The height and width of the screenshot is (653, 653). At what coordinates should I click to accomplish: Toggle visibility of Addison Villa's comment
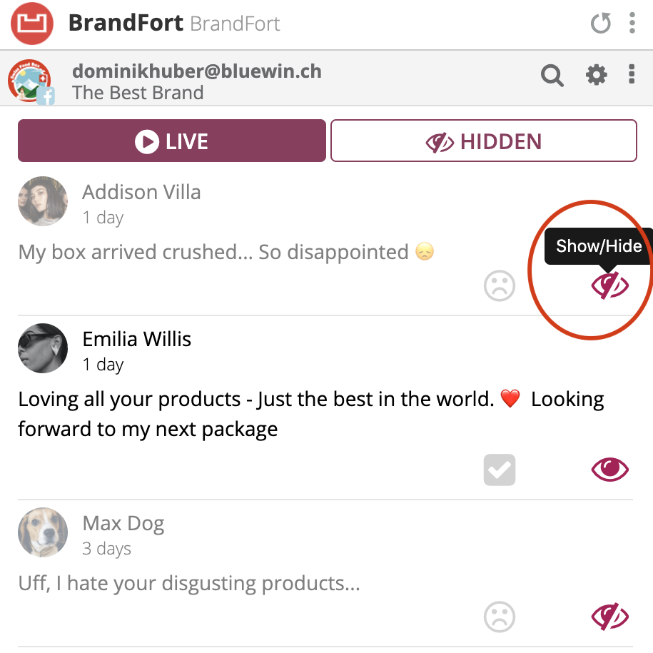(x=609, y=285)
